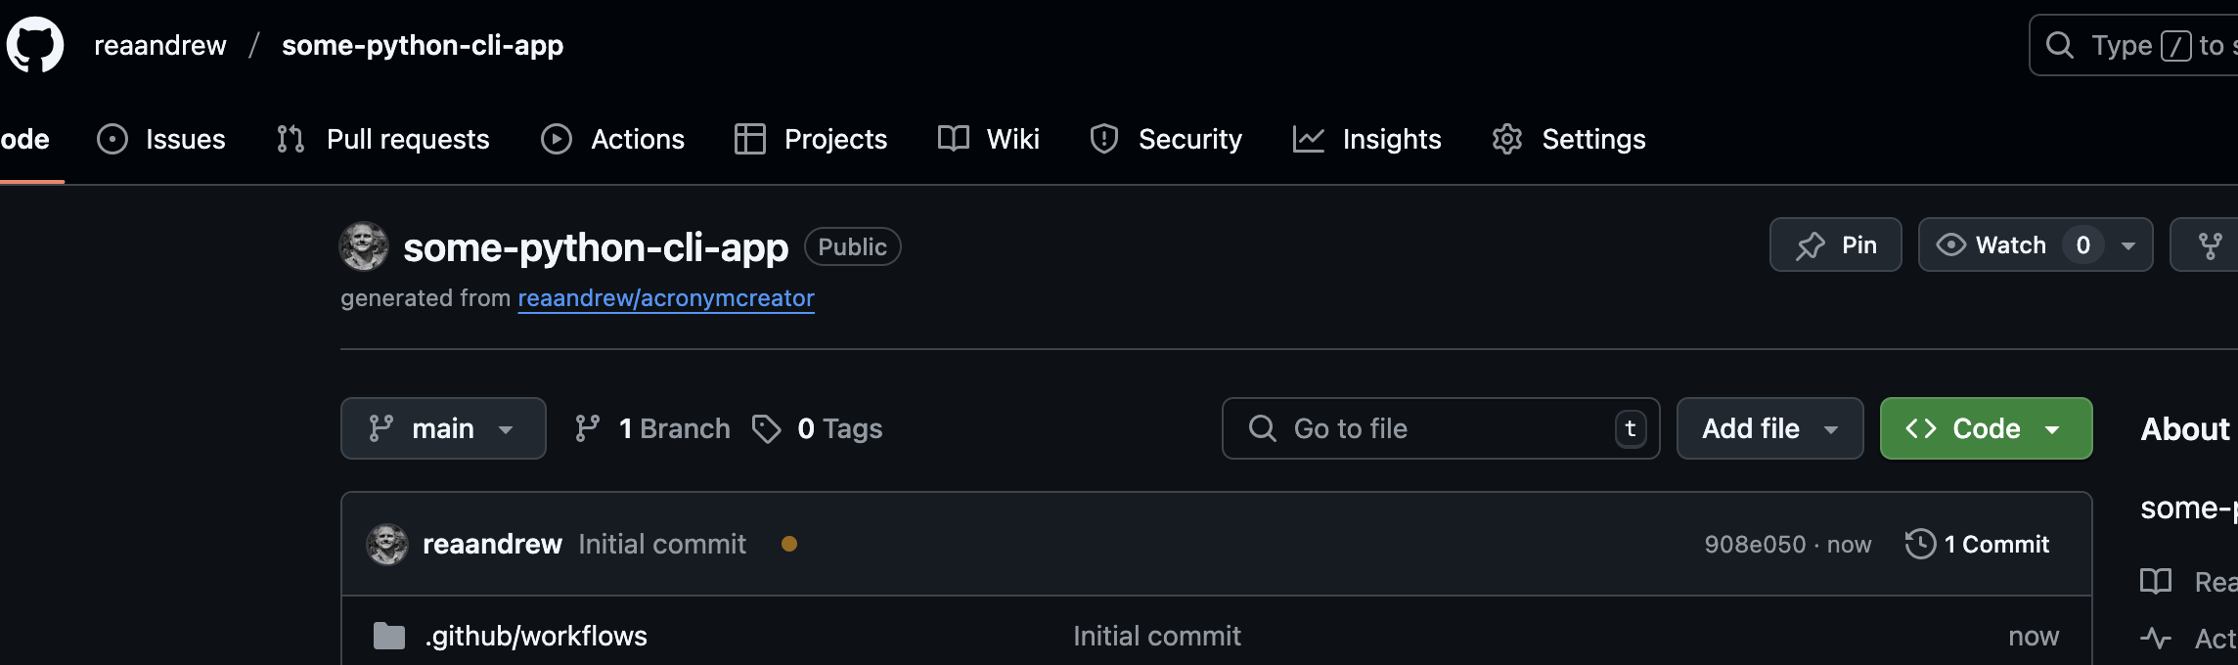Switch to the Security tab
The height and width of the screenshot is (665, 2238).
(1166, 139)
